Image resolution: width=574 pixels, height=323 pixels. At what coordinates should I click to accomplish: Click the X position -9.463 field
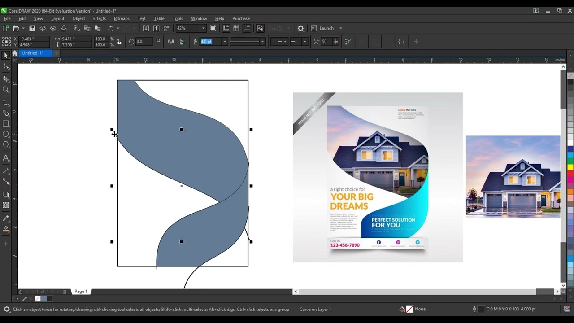(34, 39)
